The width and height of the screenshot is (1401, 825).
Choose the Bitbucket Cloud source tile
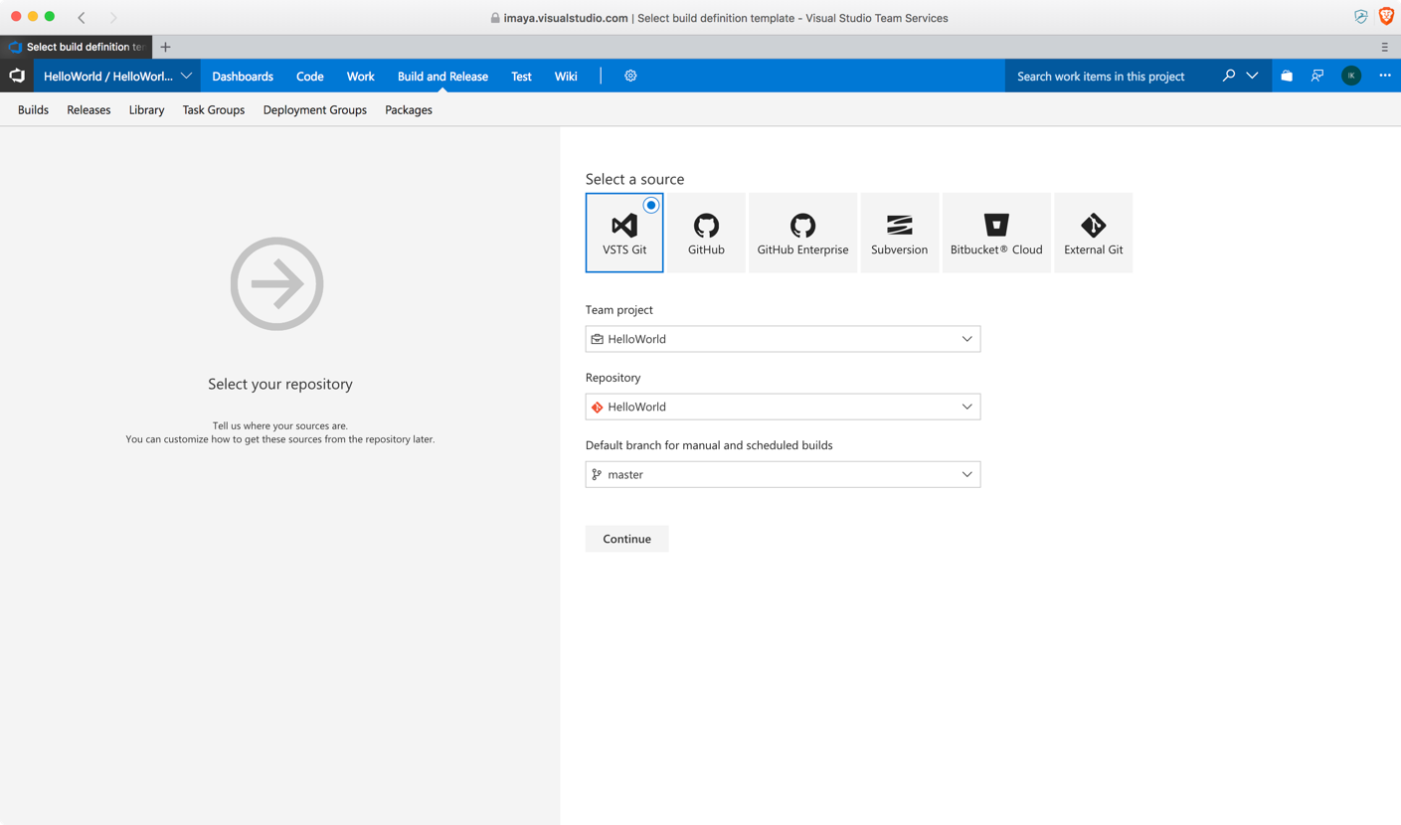point(996,233)
